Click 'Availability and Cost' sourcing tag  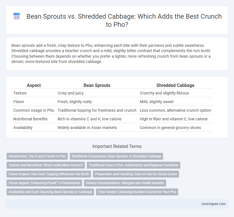coord(50,192)
